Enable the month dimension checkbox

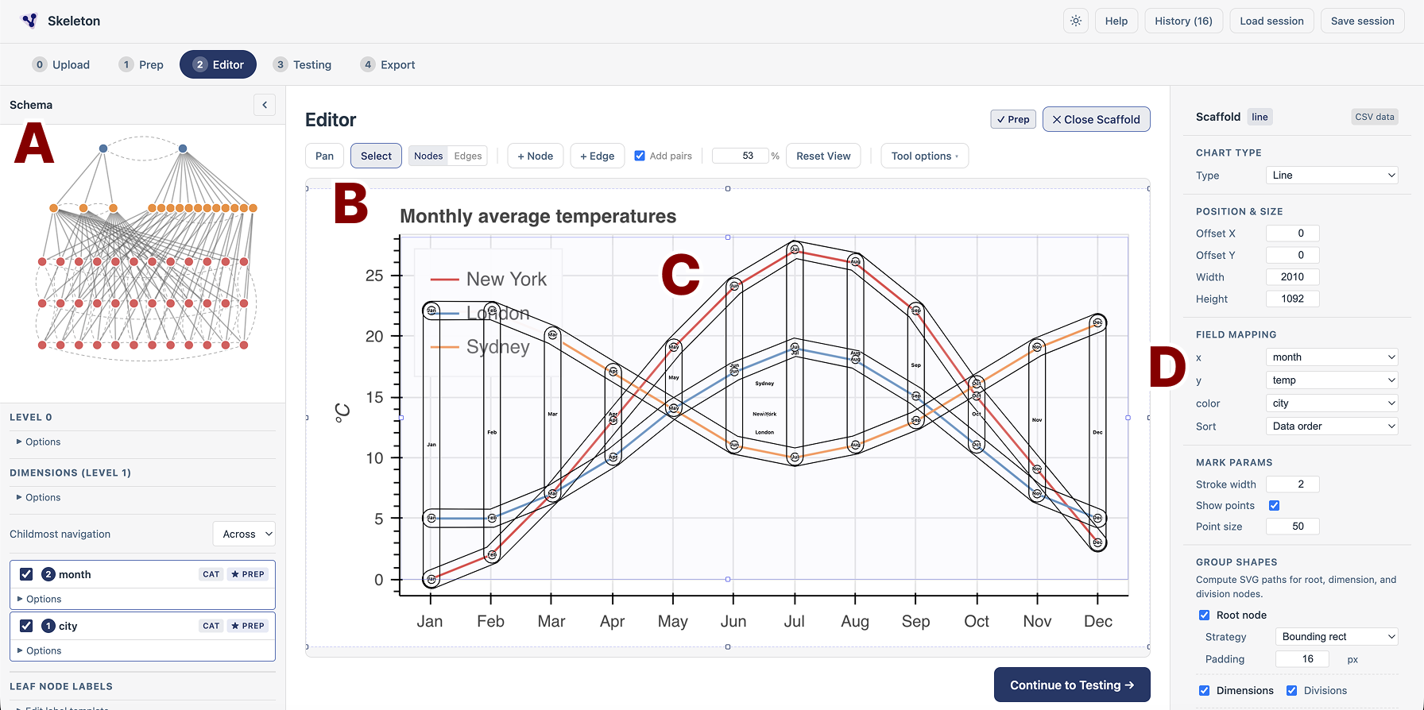point(26,574)
